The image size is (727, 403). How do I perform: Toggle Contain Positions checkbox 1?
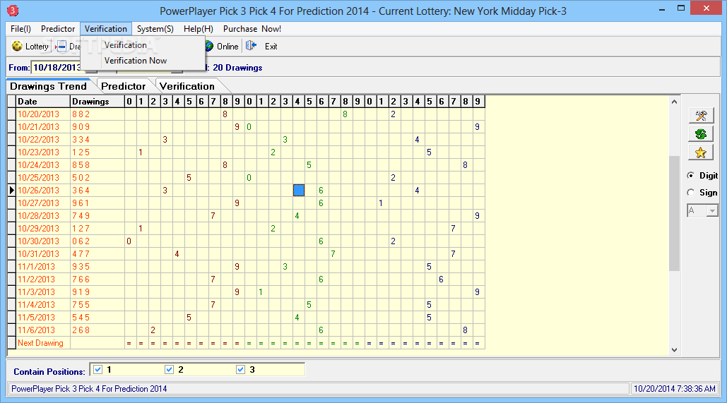point(97,369)
